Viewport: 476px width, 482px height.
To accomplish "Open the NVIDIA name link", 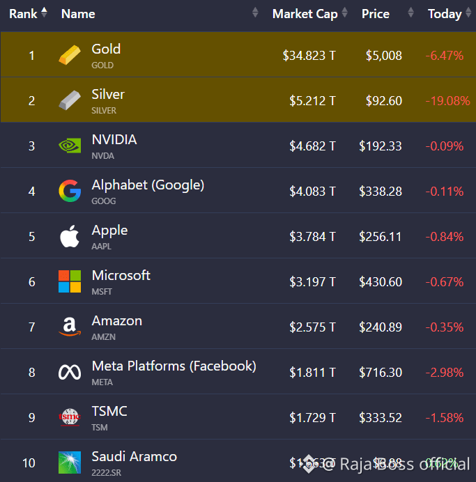I will [x=114, y=139].
